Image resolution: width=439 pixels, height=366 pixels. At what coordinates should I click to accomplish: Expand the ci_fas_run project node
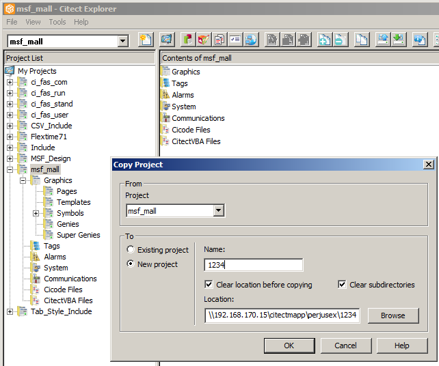point(10,93)
